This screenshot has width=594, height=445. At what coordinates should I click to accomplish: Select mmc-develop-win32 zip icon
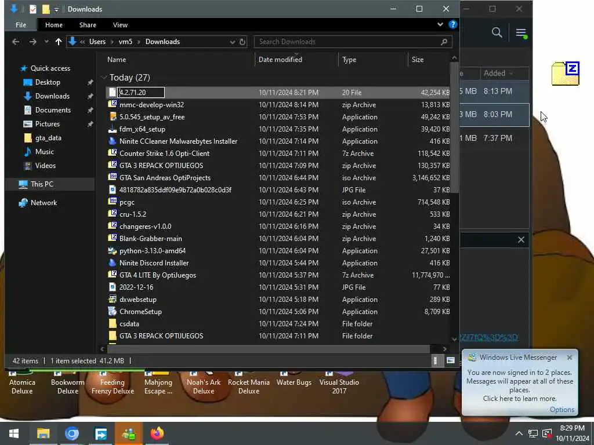112,104
